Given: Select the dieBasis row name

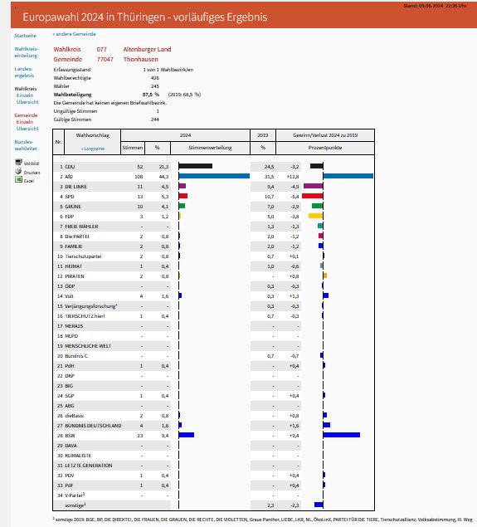Looking at the screenshot, I should coord(74,416).
